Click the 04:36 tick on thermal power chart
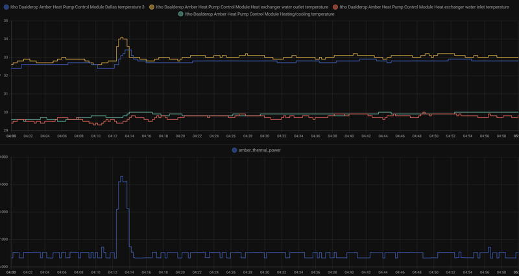The height and width of the screenshot is (276, 519). click(x=315, y=272)
